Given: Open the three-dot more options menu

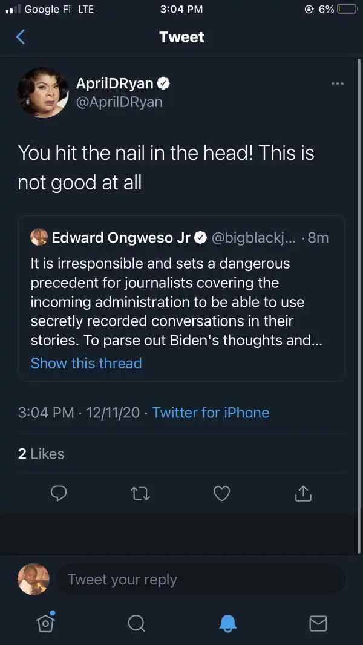Looking at the screenshot, I should 337,84.
